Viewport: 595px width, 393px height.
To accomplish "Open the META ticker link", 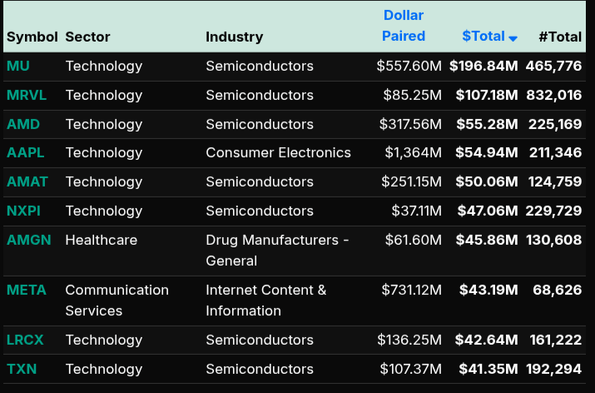I will click(x=27, y=290).
